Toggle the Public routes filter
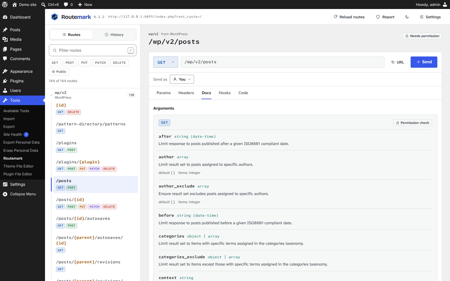The width and height of the screenshot is (450, 281). tap(59, 72)
